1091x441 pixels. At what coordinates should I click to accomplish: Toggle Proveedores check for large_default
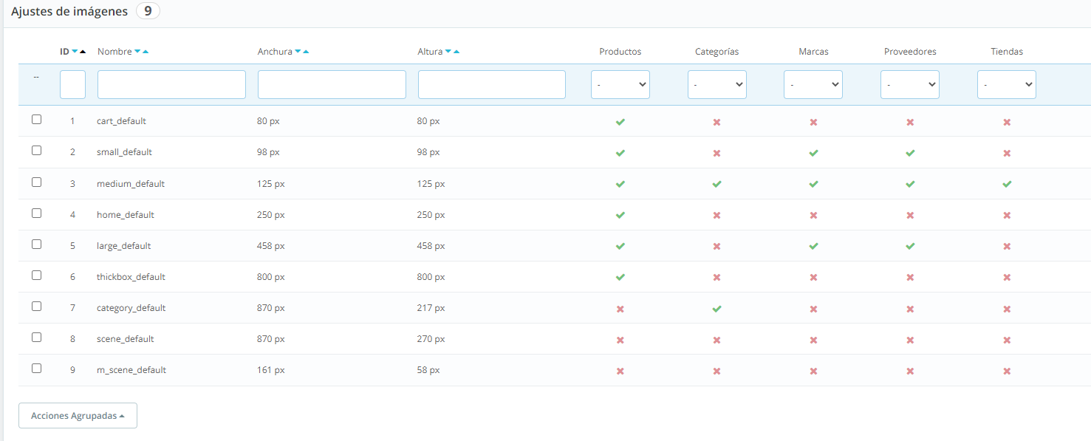point(910,246)
